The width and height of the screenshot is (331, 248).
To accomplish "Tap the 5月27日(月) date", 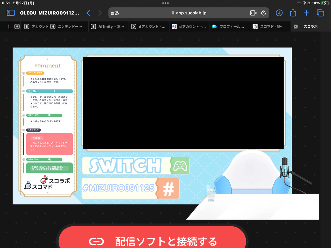I will click(x=24, y=3).
